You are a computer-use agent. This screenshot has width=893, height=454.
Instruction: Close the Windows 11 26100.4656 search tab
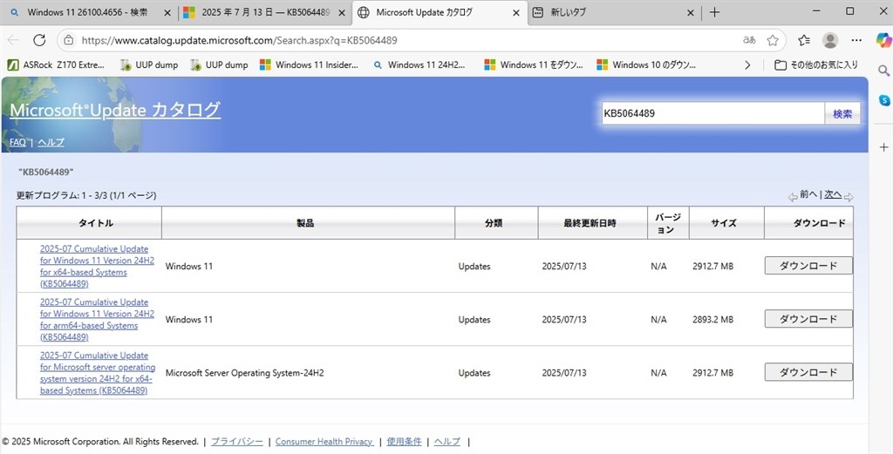coord(167,12)
